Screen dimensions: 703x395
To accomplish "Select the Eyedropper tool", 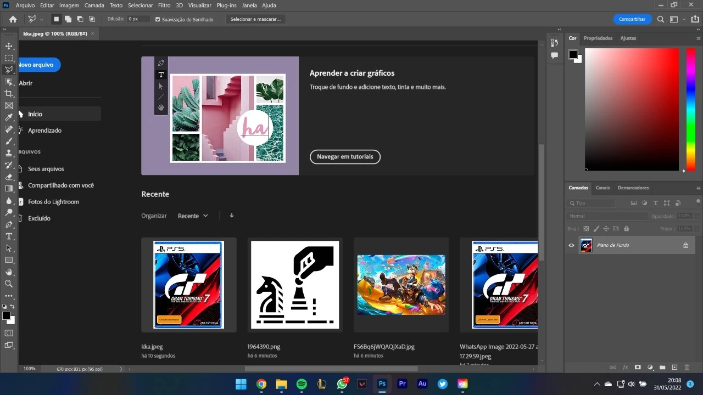I will click(x=9, y=117).
